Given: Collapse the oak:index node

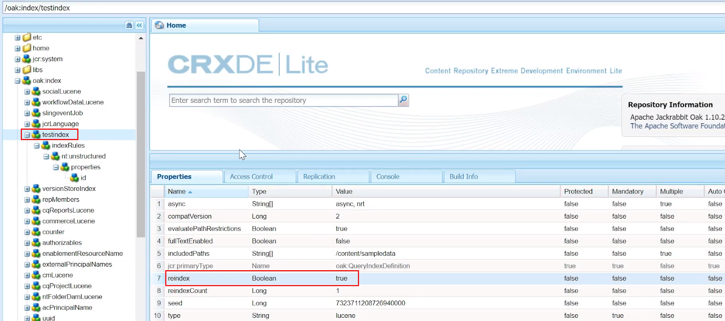Looking at the screenshot, I should click(x=17, y=81).
